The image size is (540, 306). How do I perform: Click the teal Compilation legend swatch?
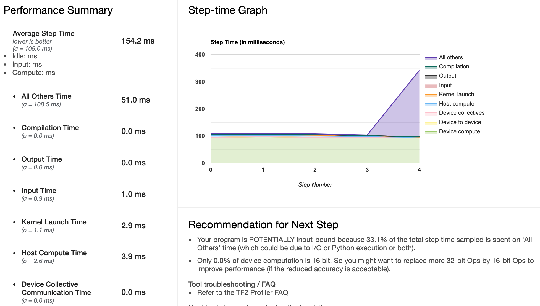point(431,67)
